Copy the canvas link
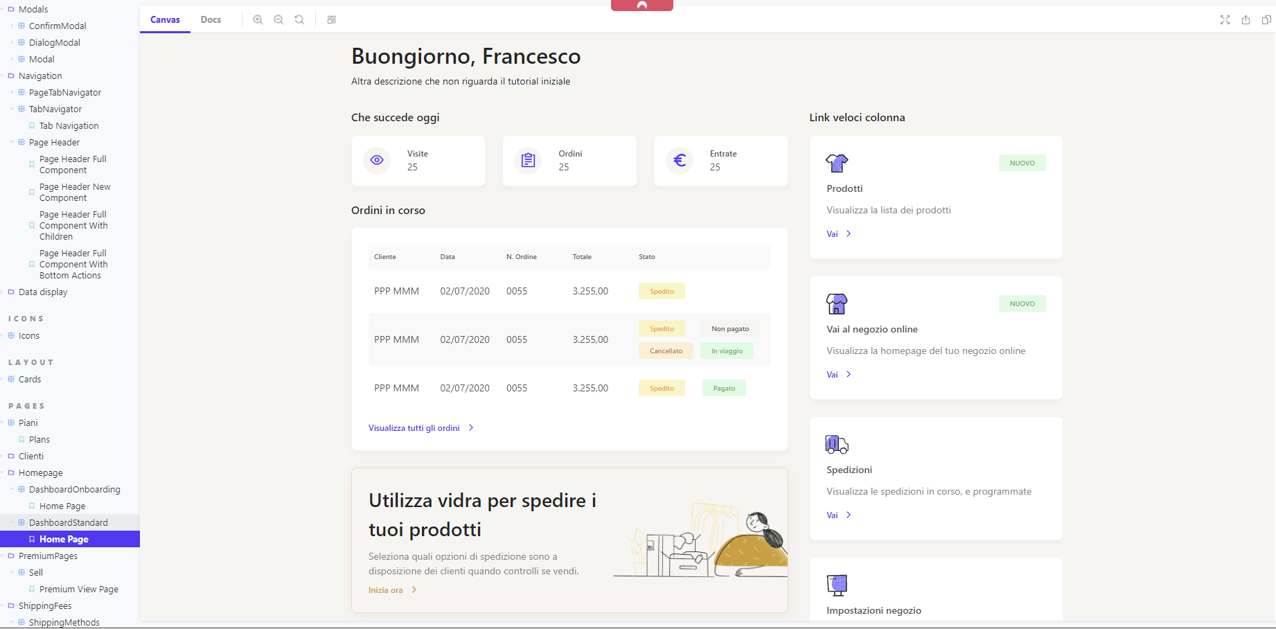Image resolution: width=1276 pixels, height=629 pixels. 1266,20
